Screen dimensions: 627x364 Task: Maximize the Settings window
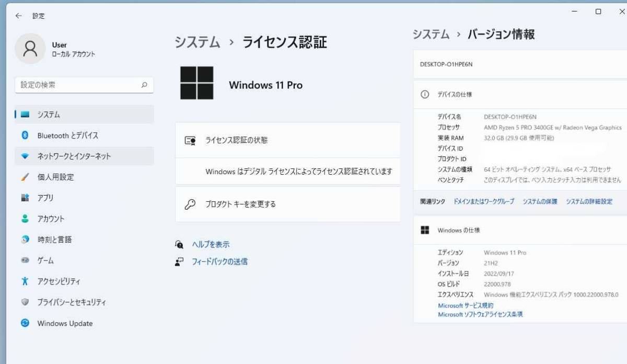[598, 12]
